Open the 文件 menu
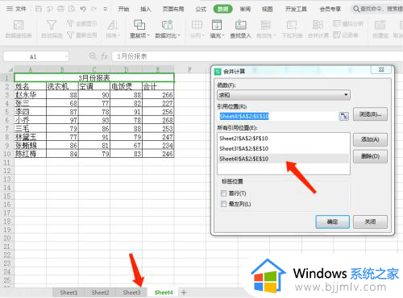Viewport: 403px width, 298px height. click(x=16, y=9)
